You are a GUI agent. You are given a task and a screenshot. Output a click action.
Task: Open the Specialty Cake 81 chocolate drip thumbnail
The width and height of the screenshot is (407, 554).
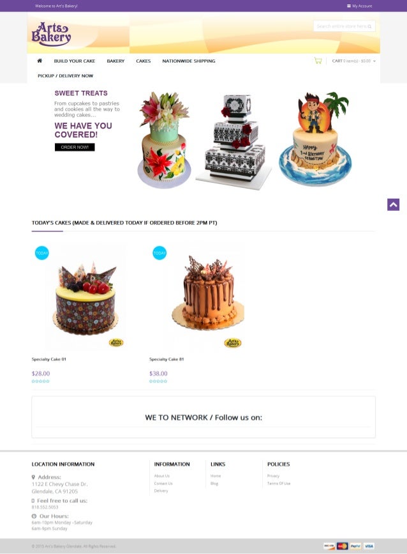208,296
